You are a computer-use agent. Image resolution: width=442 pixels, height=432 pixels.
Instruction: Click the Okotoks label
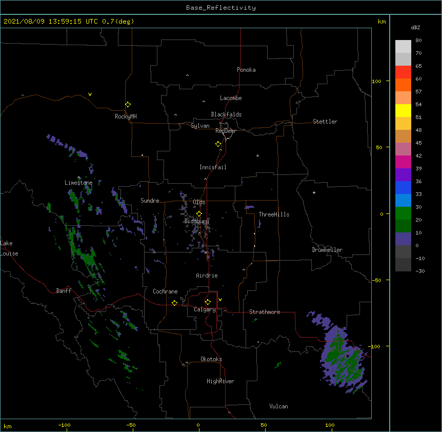(211, 359)
